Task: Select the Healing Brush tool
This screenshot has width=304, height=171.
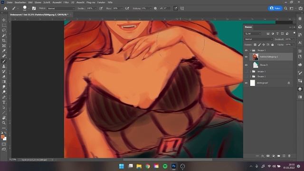Action: [x=4, y=56]
